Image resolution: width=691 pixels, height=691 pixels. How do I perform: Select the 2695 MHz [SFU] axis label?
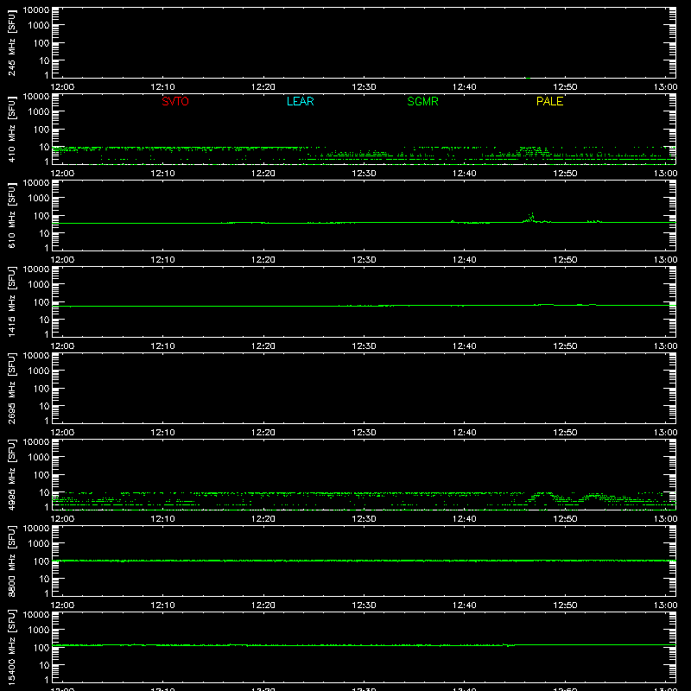click(x=11, y=388)
